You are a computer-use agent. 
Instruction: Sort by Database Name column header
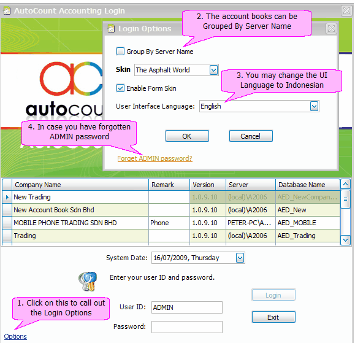[x=308, y=185]
